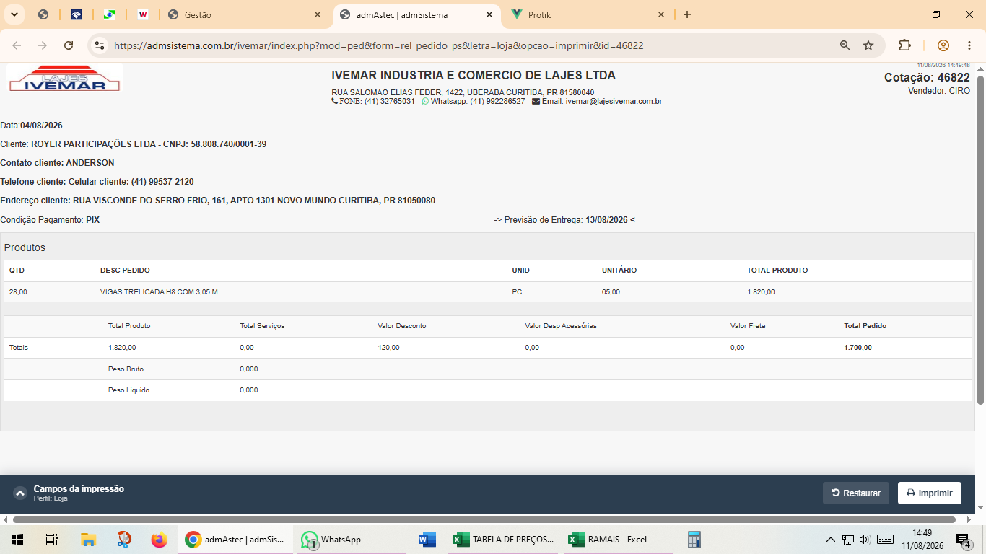Image resolution: width=986 pixels, height=554 pixels.
Task: Switch to the pinned Receita Federal tab
Action: 77,14
